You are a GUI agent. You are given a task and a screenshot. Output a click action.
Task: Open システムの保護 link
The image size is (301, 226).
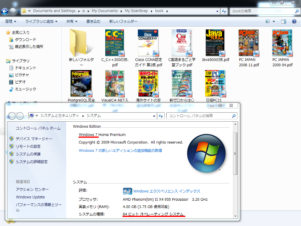click(x=28, y=154)
